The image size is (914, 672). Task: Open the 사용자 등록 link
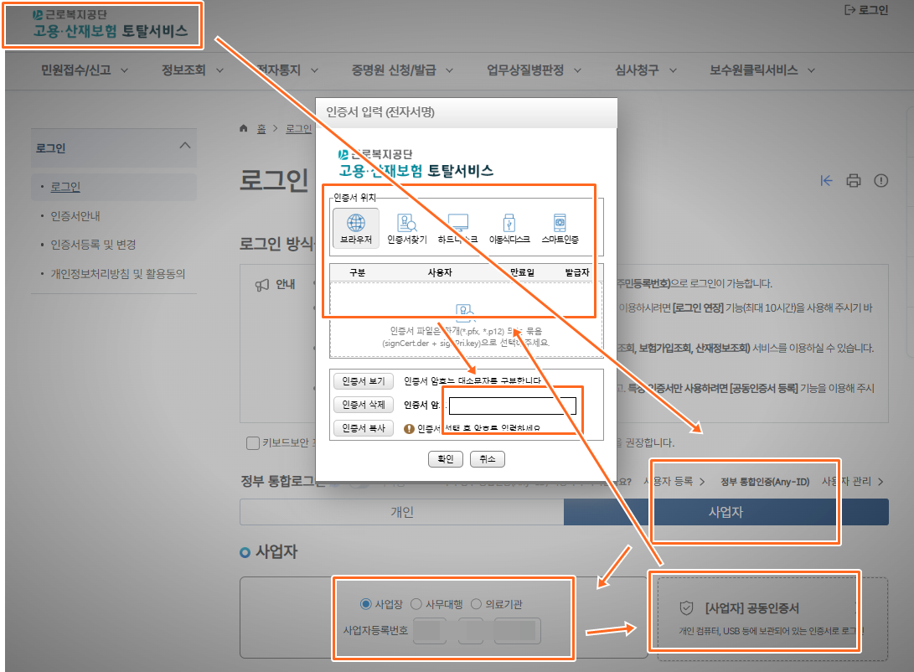tap(674, 482)
